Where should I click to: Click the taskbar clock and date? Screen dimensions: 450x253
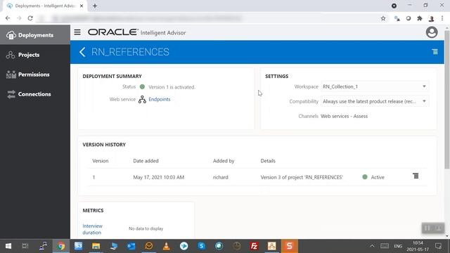[x=418, y=246]
